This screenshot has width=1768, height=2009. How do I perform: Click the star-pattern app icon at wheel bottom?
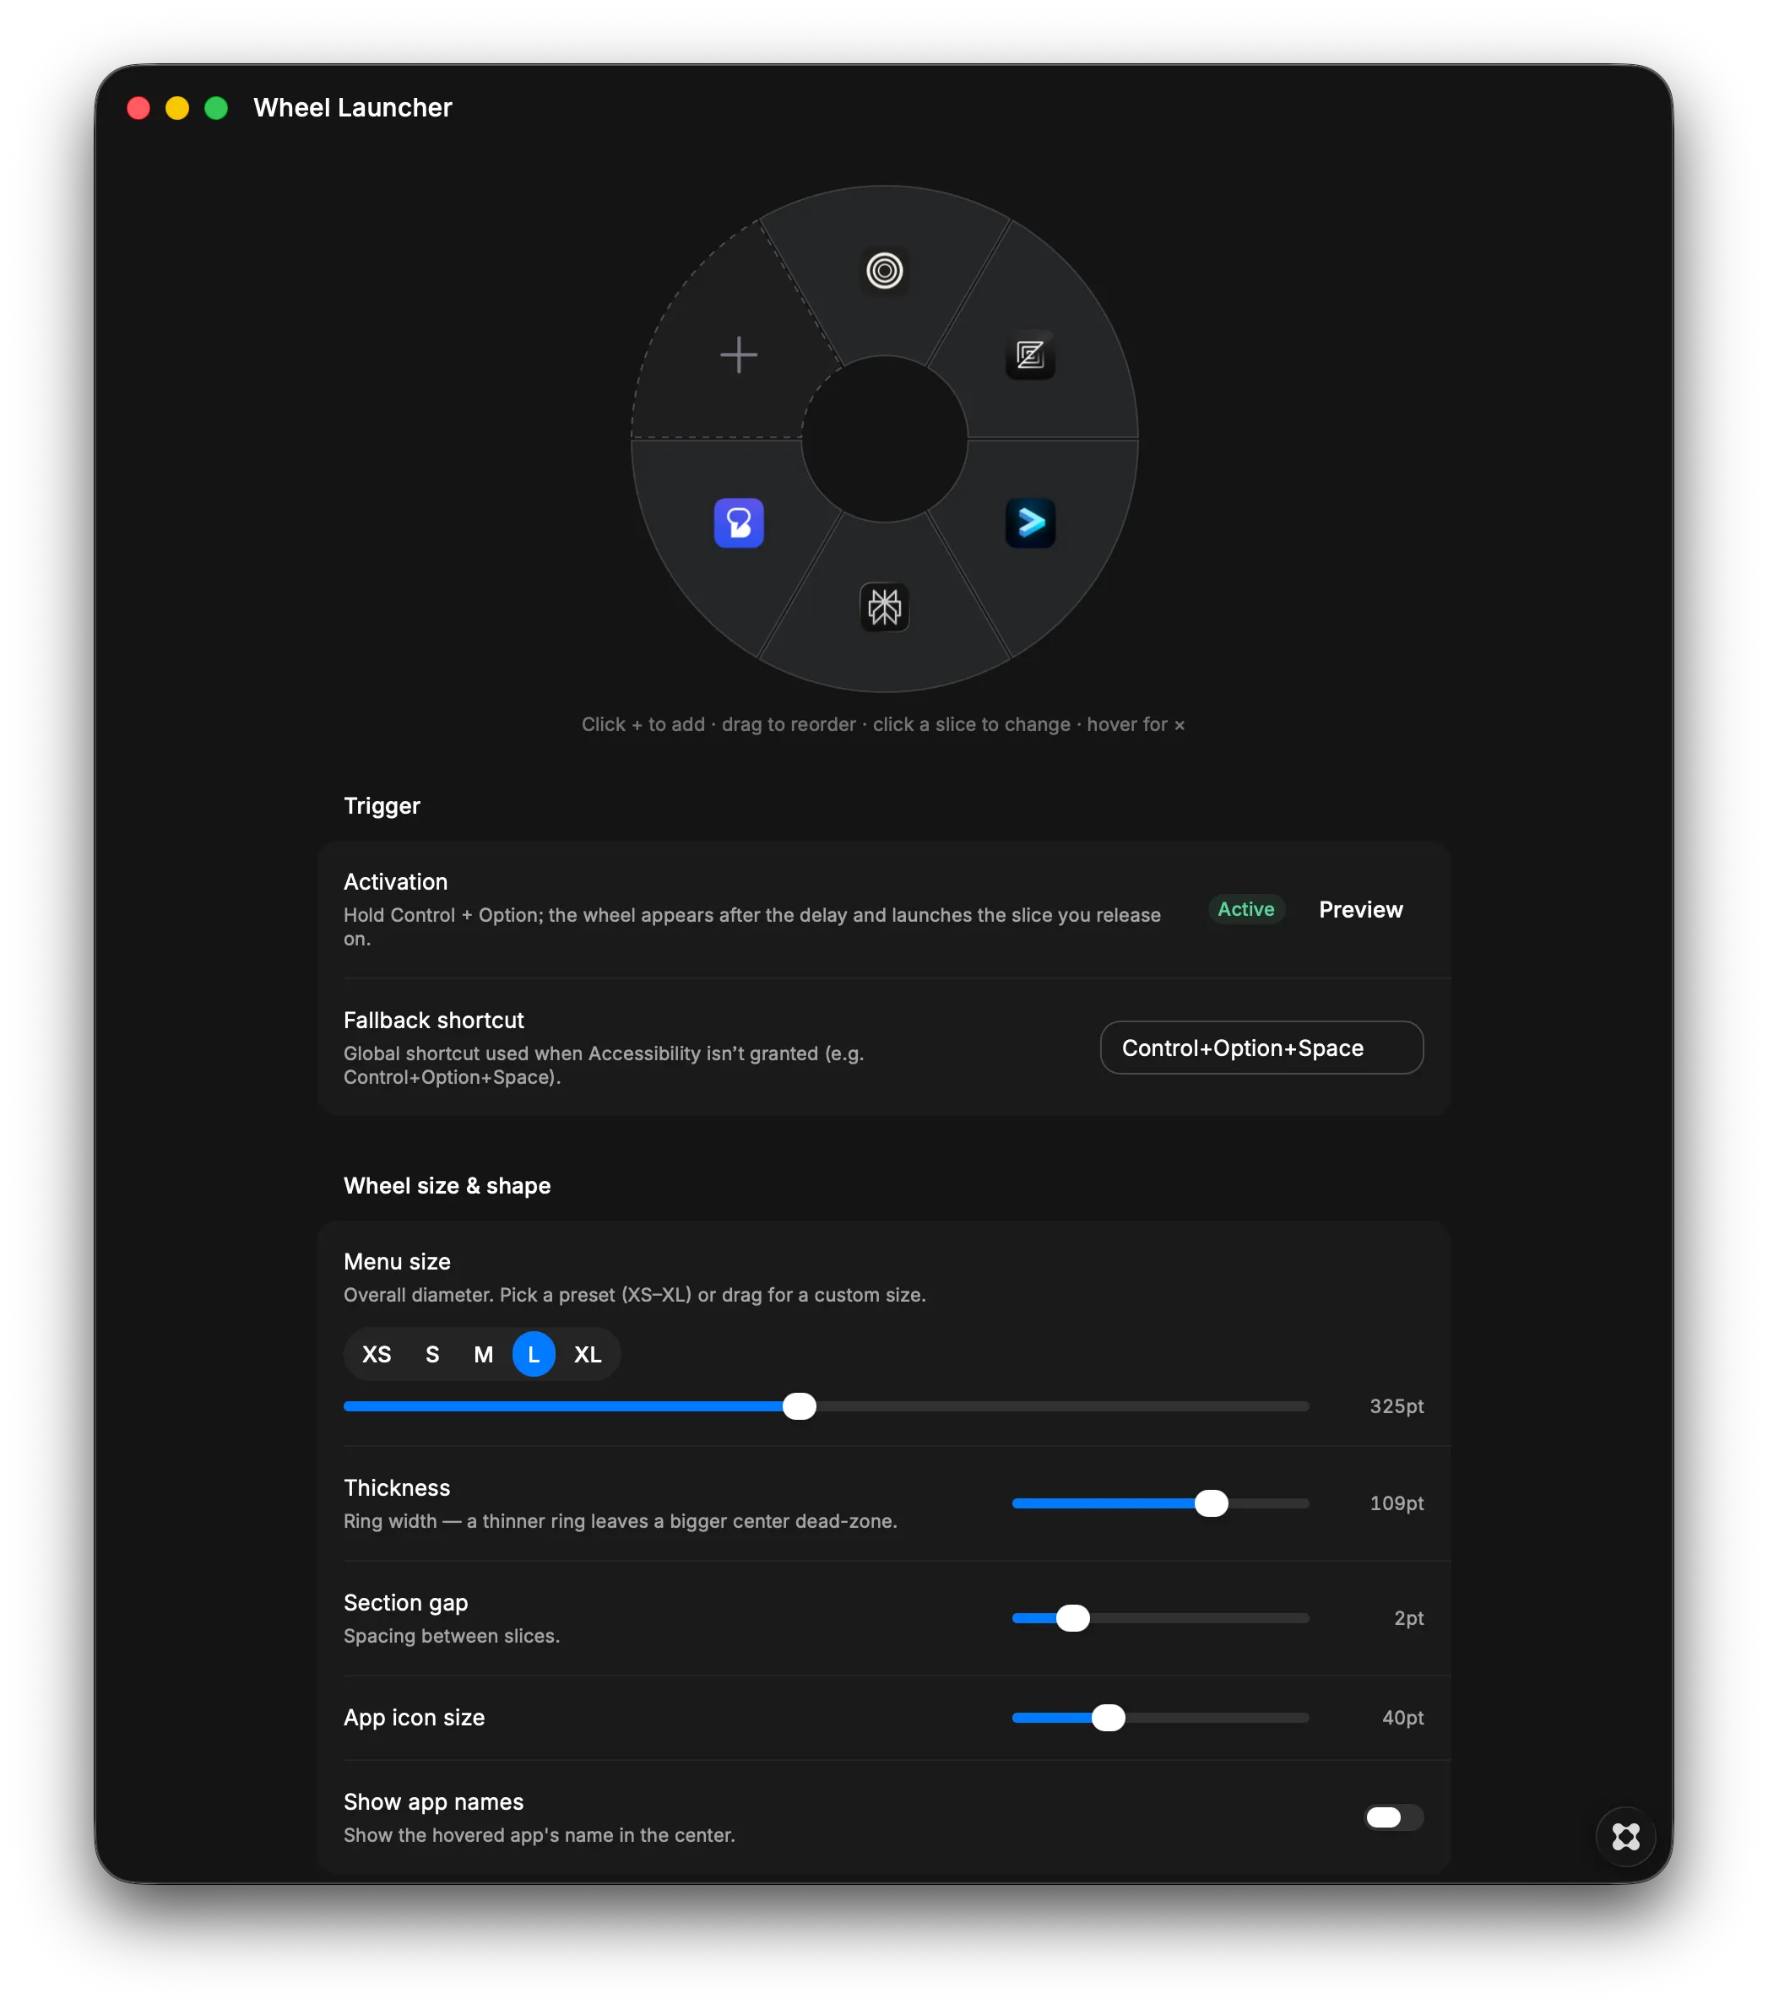(884, 606)
